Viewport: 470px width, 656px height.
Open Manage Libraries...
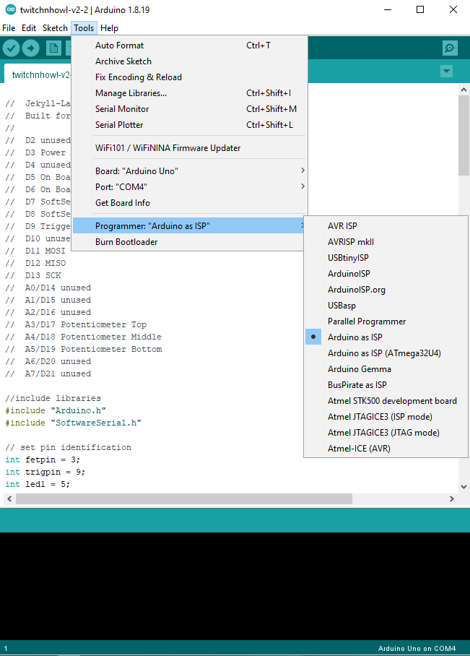pos(189,93)
